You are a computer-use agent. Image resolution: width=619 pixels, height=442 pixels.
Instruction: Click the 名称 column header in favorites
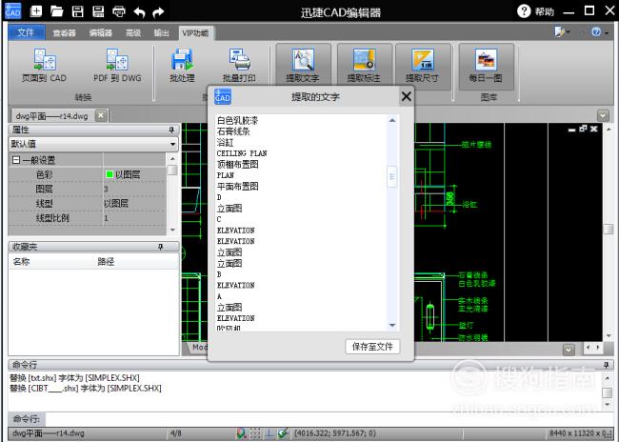21,262
